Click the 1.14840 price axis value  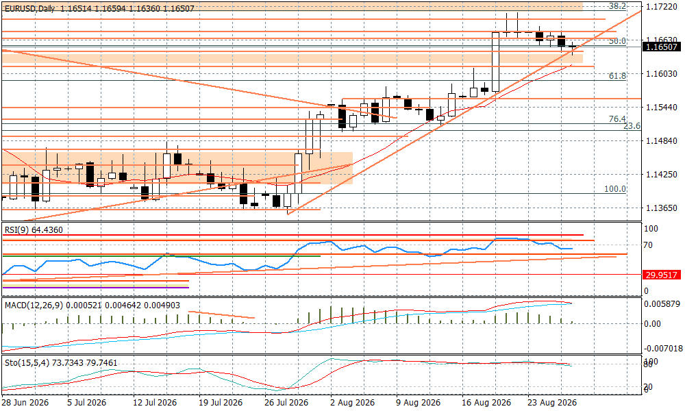tap(662, 141)
